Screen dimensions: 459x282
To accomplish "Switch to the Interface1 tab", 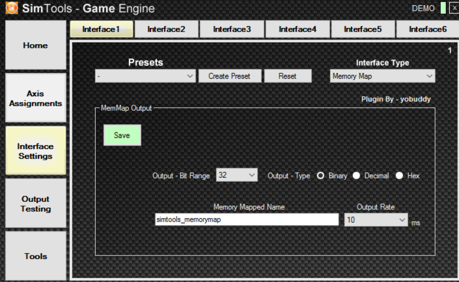I will 101,29.
